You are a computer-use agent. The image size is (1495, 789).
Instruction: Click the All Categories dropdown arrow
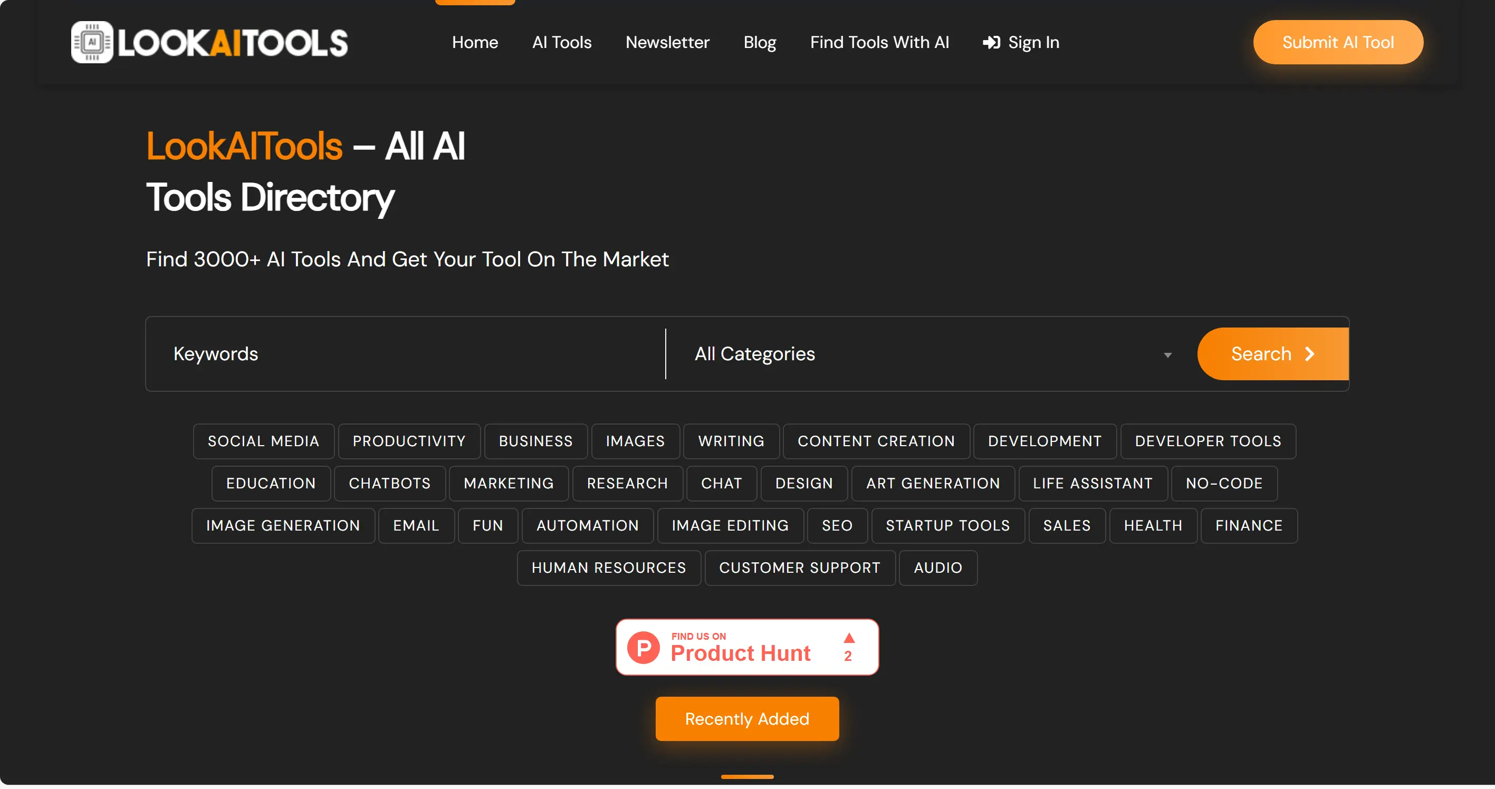1168,355
